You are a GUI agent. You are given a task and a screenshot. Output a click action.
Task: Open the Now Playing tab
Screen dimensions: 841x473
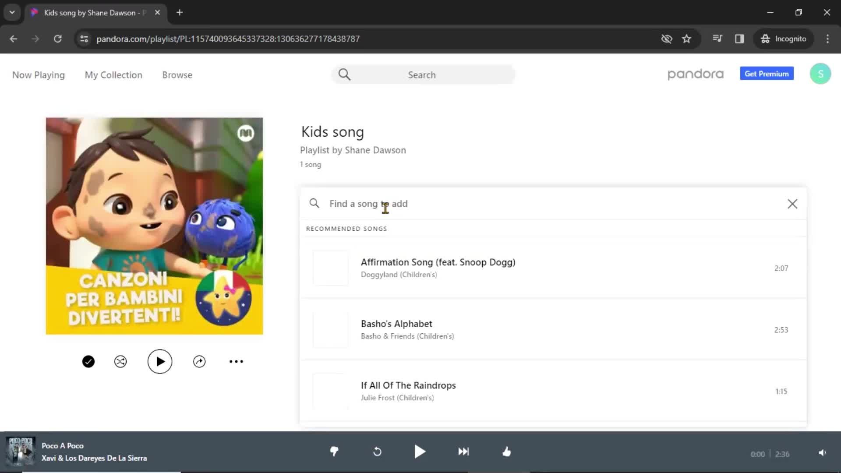[39, 75]
